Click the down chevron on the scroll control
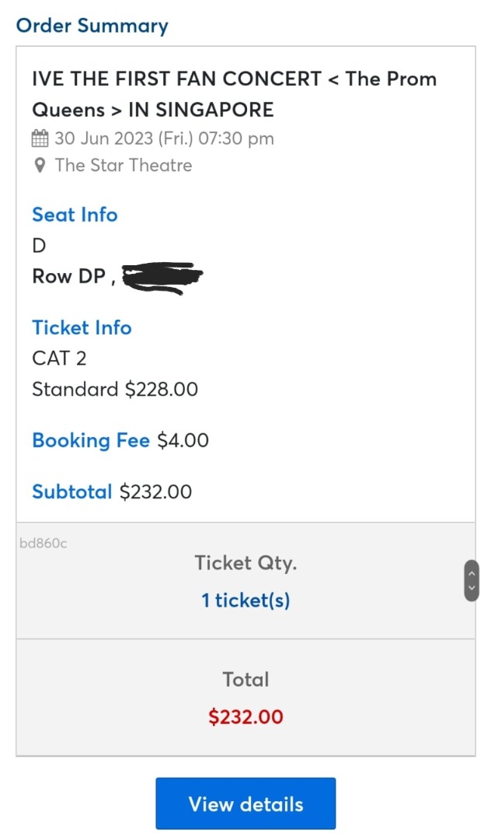This screenshot has height=840, width=491. pyautogui.click(x=471, y=588)
